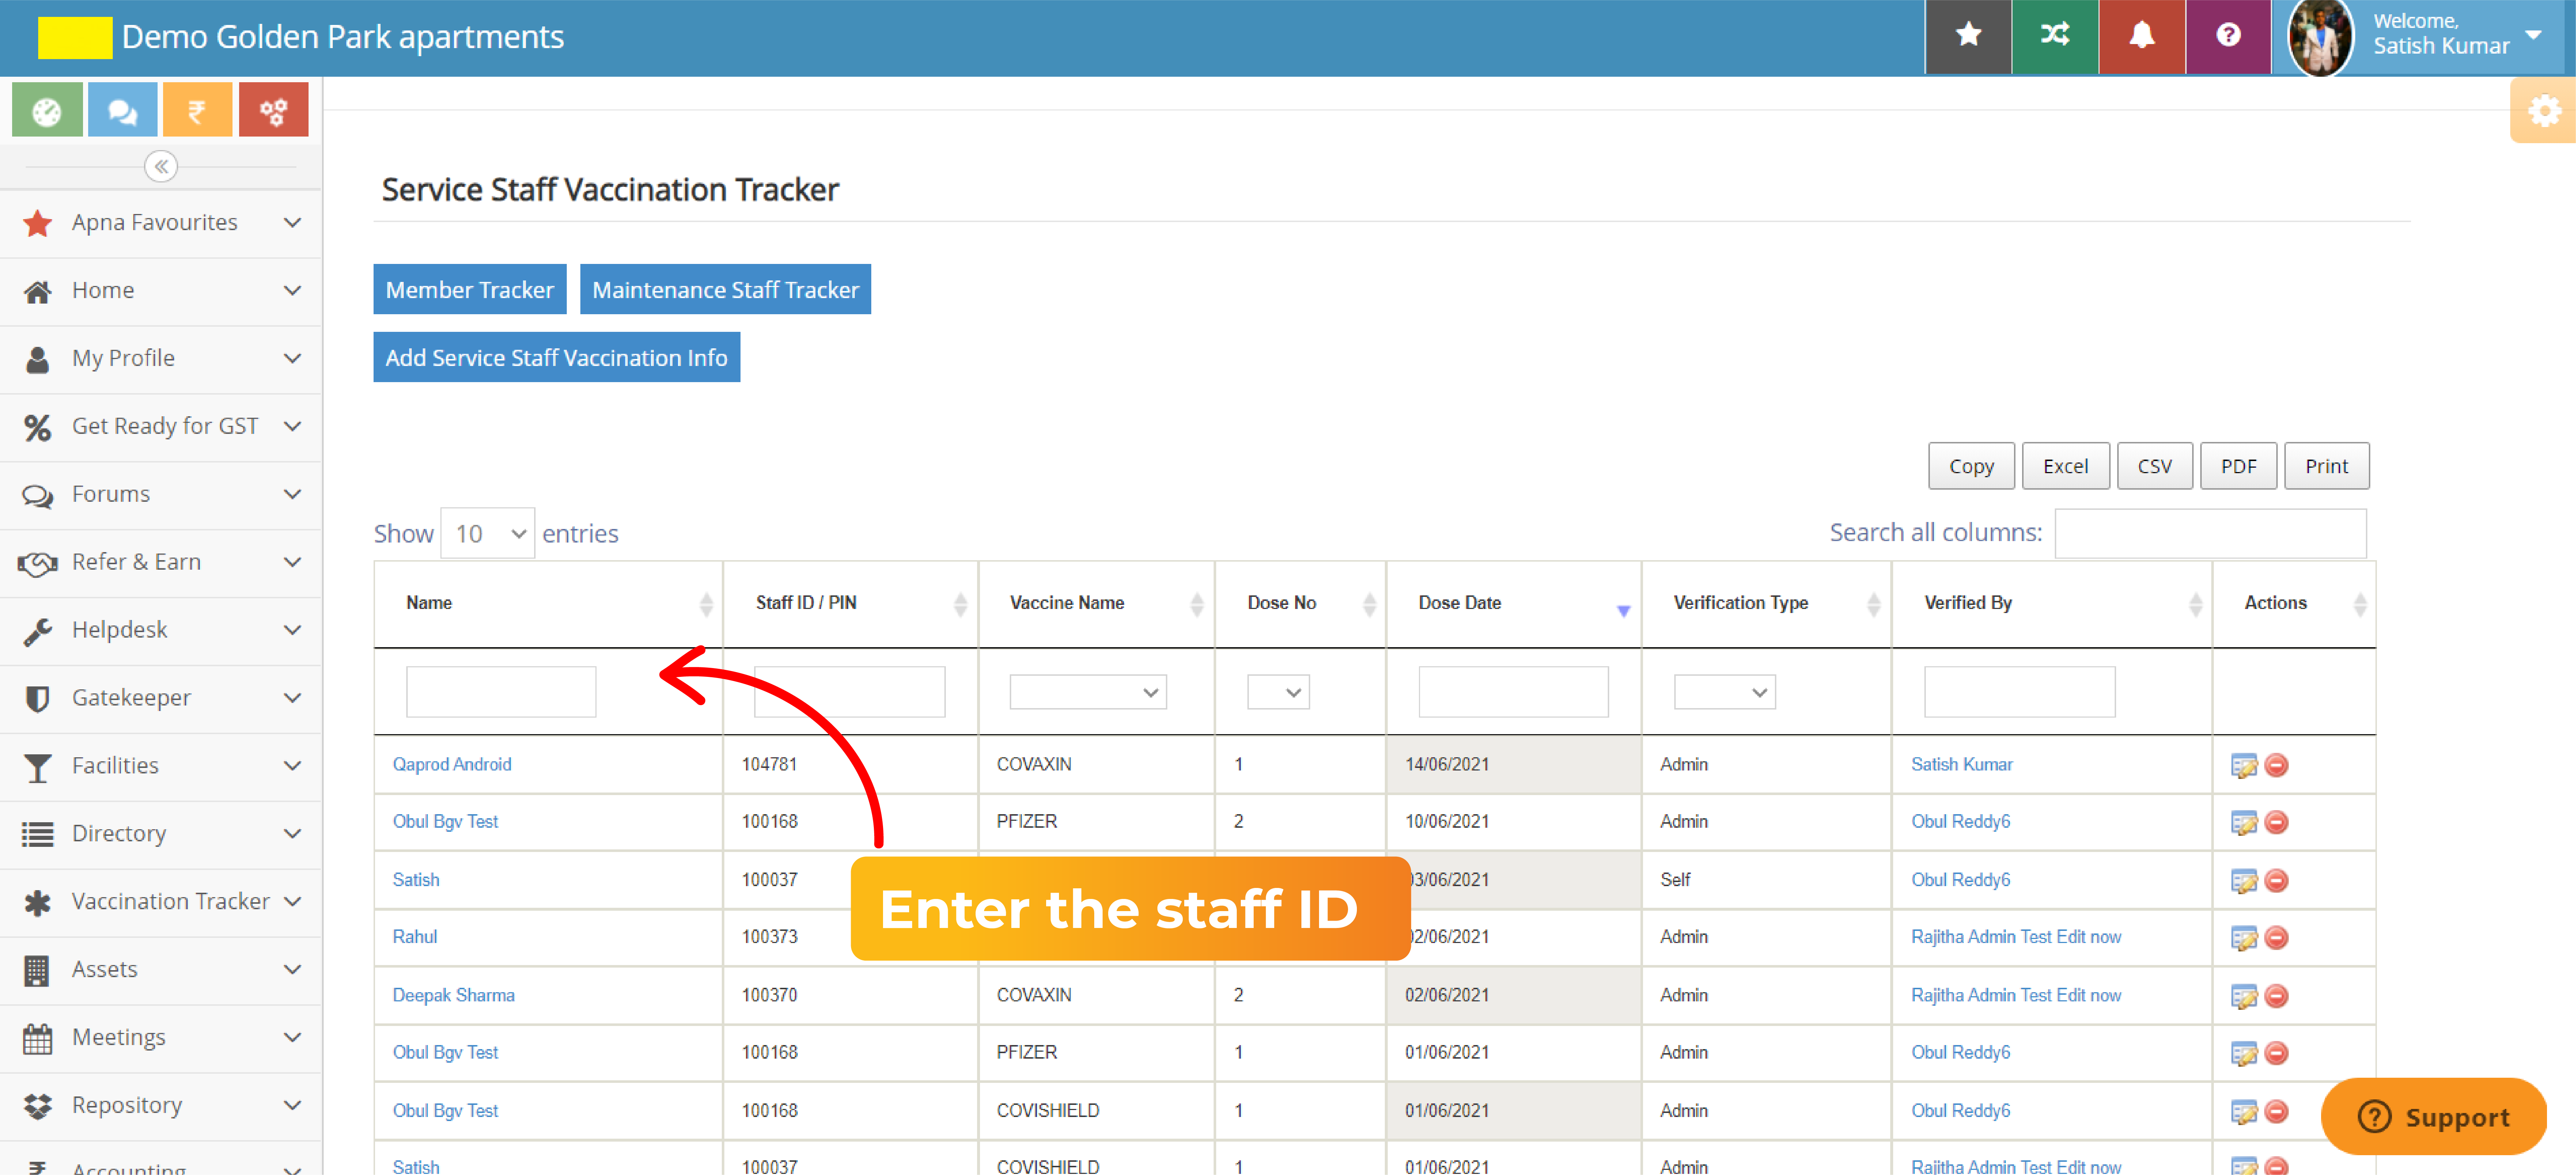This screenshot has width=2576, height=1175.
Task: Open the Support chat button
Action: point(2433,1117)
